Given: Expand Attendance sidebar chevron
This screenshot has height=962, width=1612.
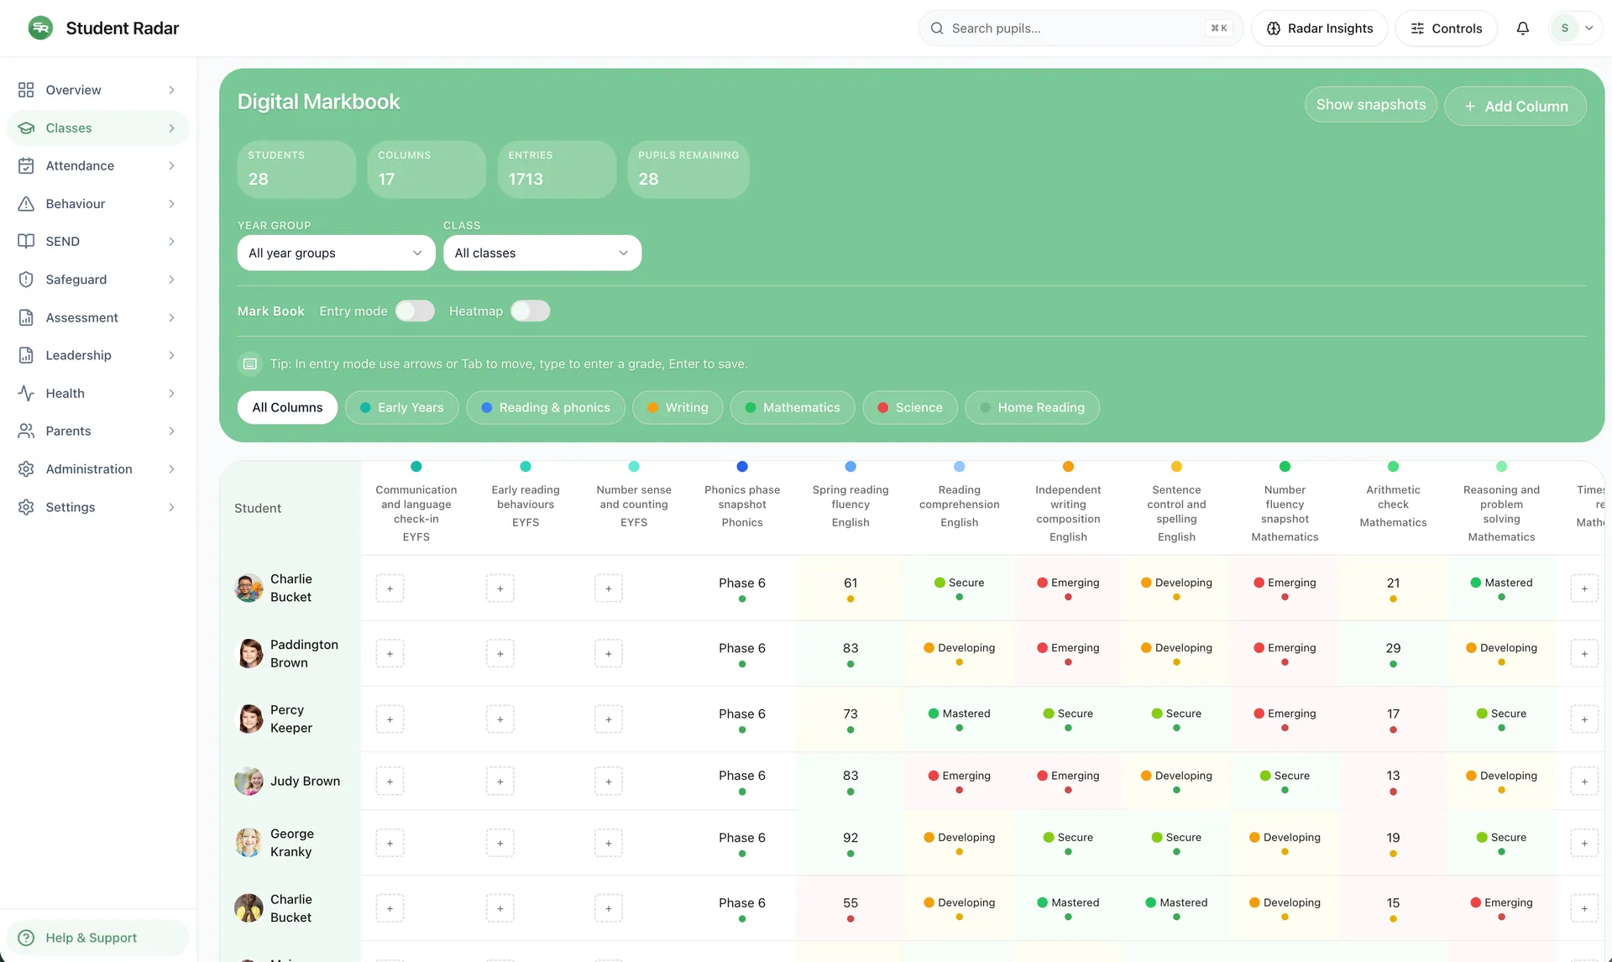Looking at the screenshot, I should pyautogui.click(x=171, y=165).
